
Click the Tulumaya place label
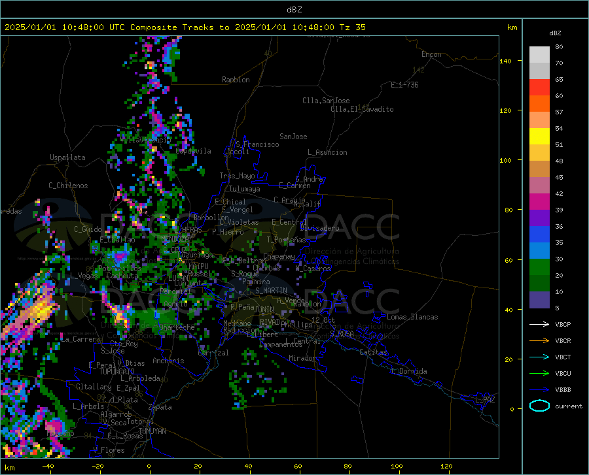coord(245,189)
